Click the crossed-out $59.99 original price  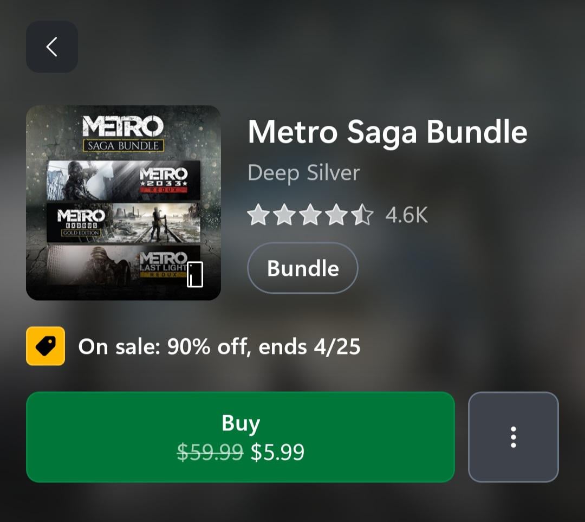(x=210, y=452)
